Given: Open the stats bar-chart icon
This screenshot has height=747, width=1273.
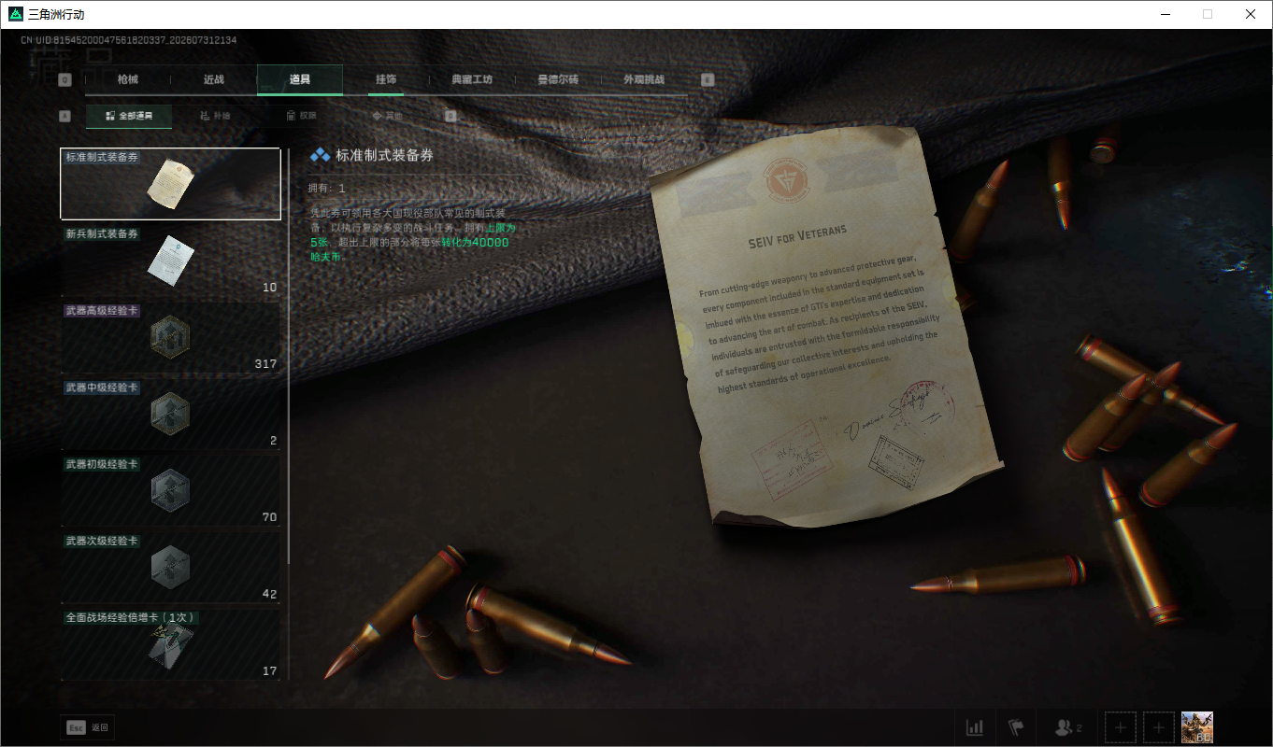Looking at the screenshot, I should (975, 727).
